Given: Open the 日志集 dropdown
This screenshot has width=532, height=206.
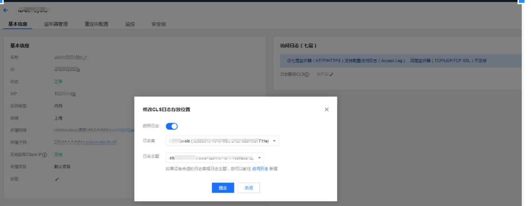Looking at the screenshot, I should 222,141.
